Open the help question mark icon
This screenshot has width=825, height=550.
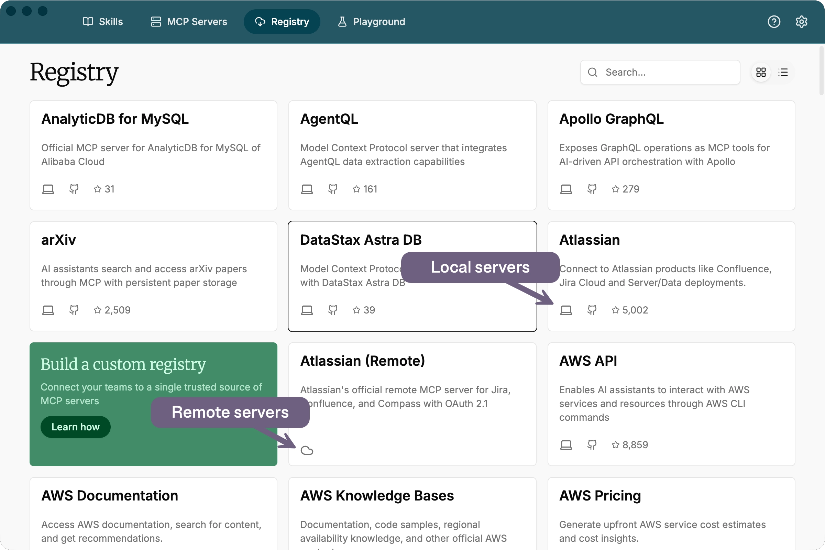point(774,22)
